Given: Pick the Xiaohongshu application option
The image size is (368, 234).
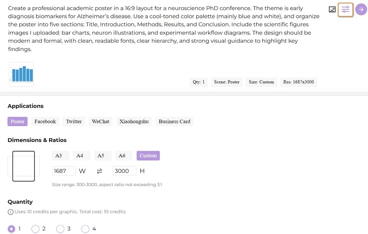Looking at the screenshot, I should (x=134, y=121).
